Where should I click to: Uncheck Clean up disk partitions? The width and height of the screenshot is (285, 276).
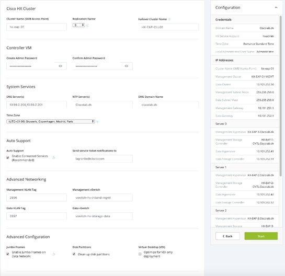pos(74,254)
